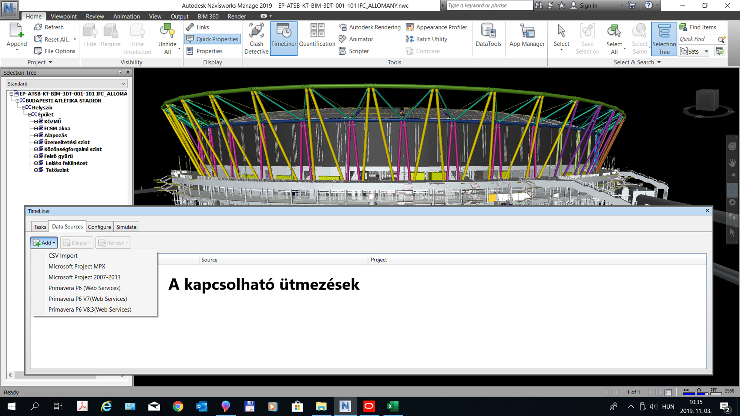The width and height of the screenshot is (740, 416).
Task: Open the Clash Detective tool
Action: click(x=256, y=38)
